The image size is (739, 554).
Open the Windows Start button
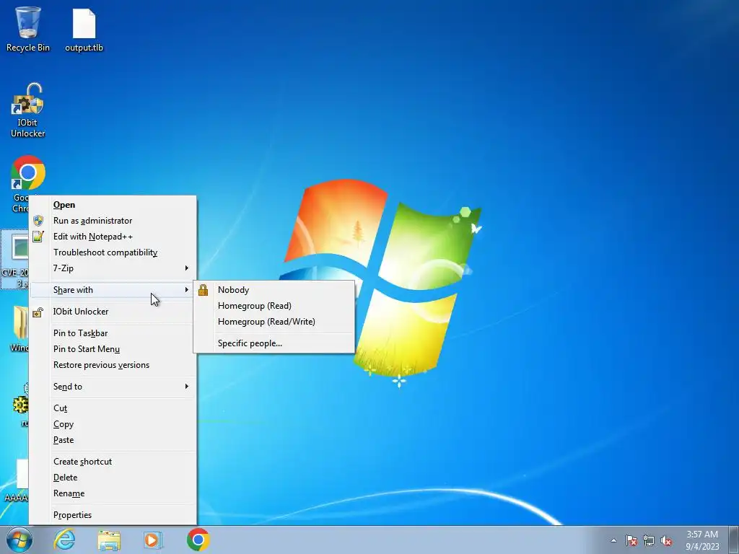(x=19, y=540)
